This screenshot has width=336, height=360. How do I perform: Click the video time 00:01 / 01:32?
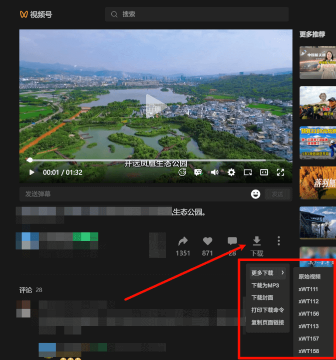(x=62, y=172)
